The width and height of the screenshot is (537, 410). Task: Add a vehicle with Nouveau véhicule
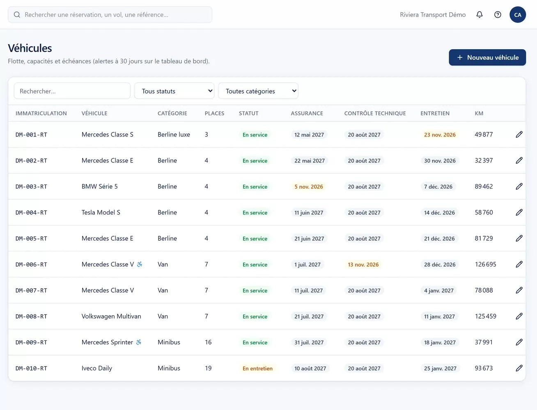coord(487,57)
